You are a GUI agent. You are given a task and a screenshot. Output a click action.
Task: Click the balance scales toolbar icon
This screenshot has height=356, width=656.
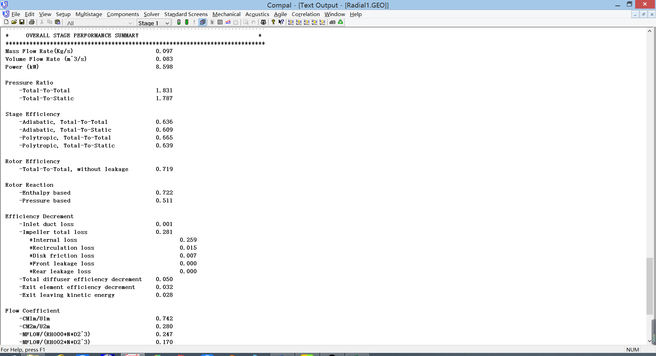coord(263,22)
